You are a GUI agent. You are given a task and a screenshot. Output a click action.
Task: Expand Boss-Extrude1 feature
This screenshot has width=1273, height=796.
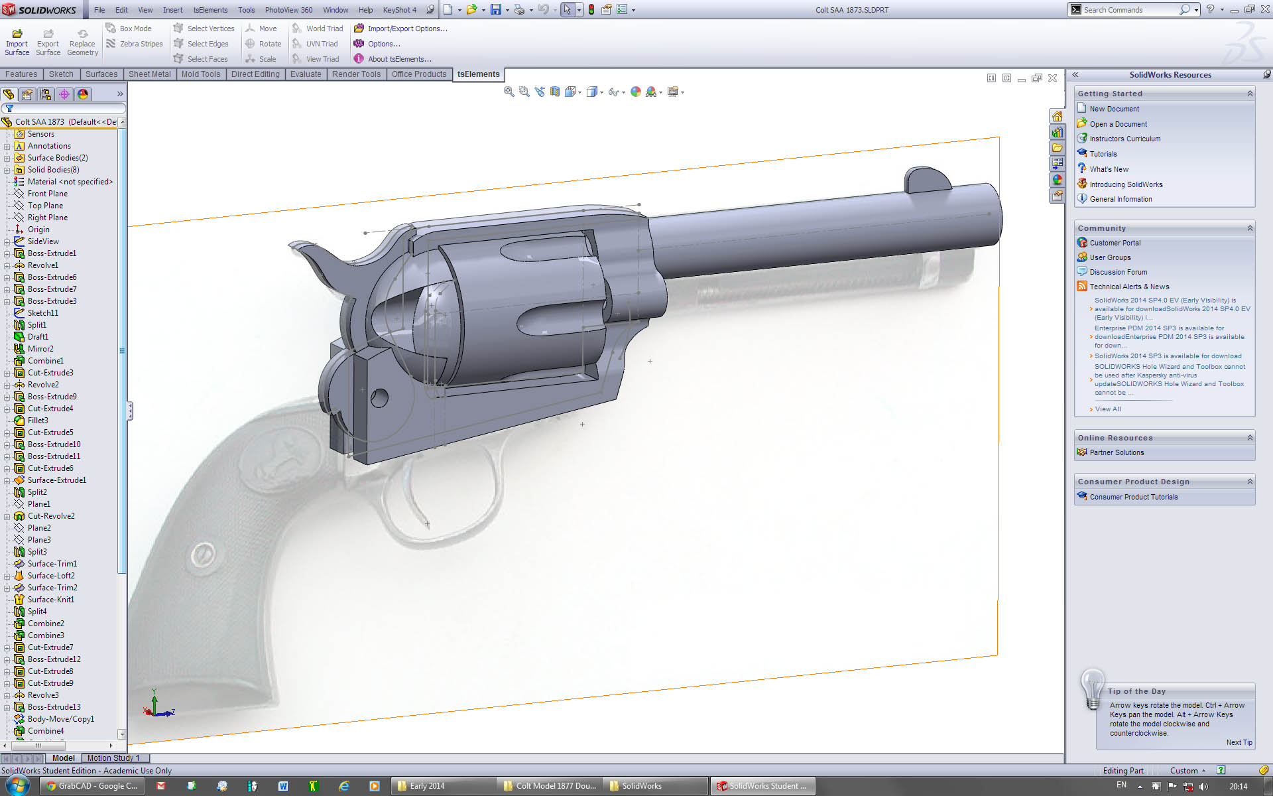click(x=7, y=254)
